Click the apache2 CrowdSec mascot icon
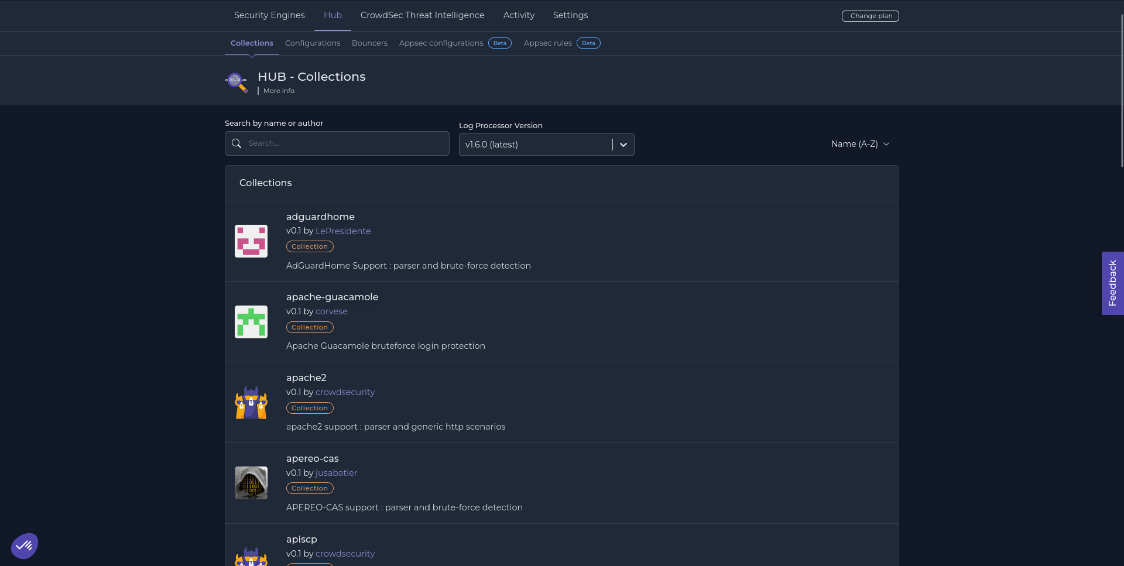Image resolution: width=1124 pixels, height=566 pixels. [251, 402]
